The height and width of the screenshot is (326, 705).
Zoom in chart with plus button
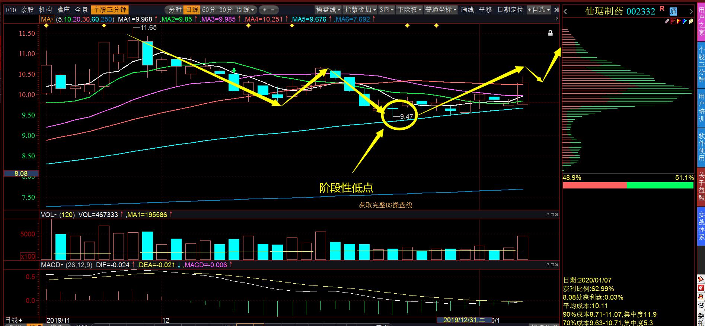(x=265, y=10)
